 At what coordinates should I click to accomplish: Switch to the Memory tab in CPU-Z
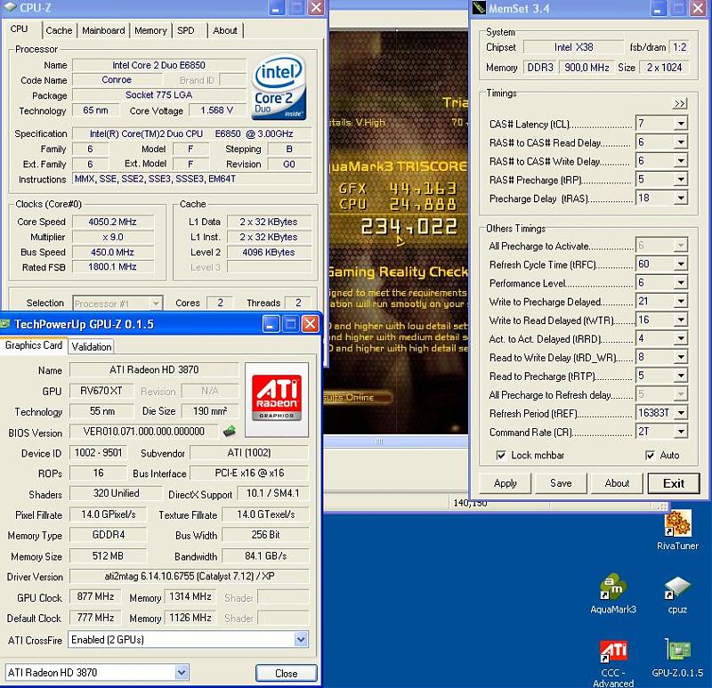[150, 30]
